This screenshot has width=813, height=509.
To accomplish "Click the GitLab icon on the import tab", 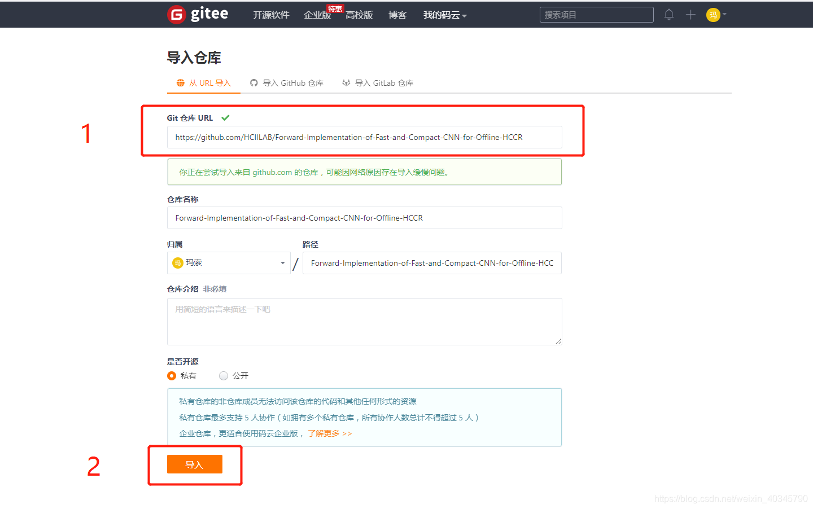I will (346, 82).
